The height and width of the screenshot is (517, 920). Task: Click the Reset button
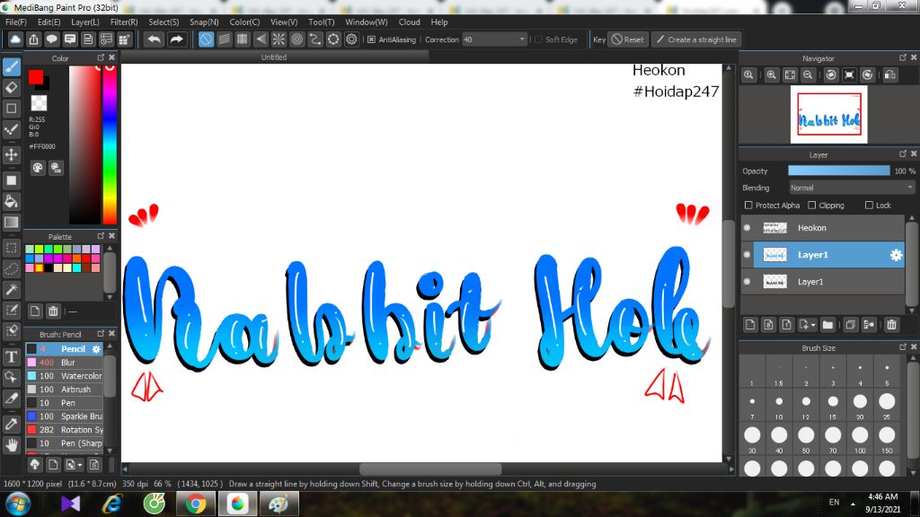tap(628, 39)
